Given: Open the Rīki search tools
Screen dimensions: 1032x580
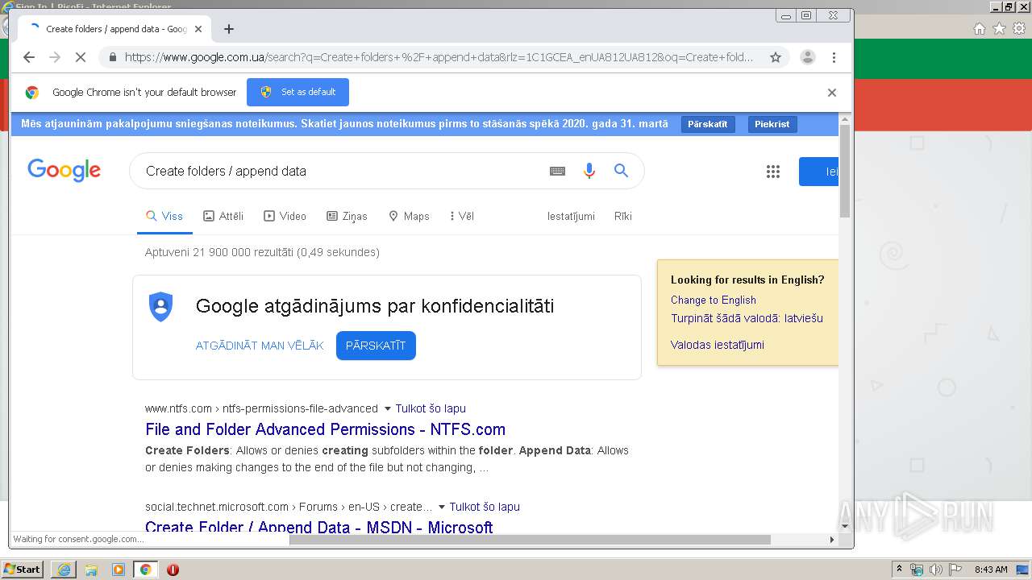Looking at the screenshot, I should click(x=623, y=216).
